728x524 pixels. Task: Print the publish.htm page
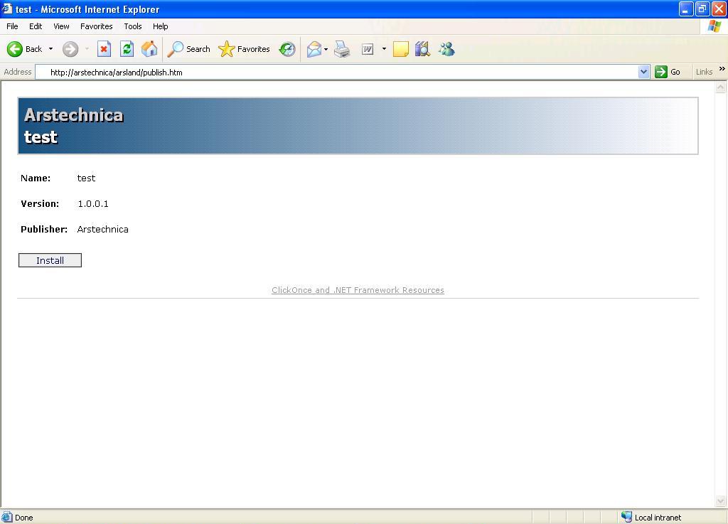[342, 49]
